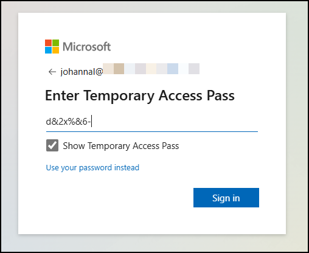Click the johannal@ account name

[x=82, y=72]
